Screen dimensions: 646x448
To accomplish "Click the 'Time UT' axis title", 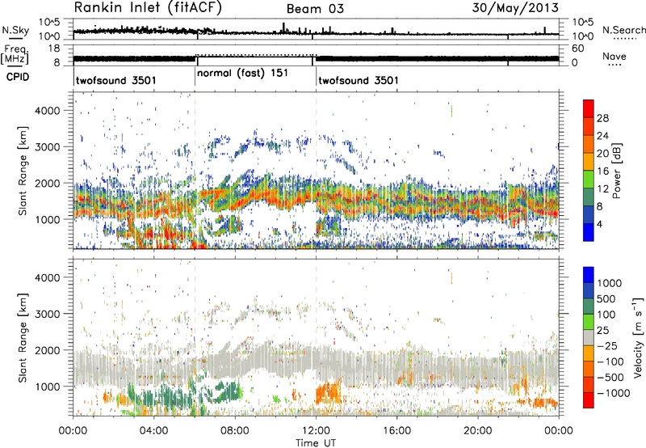I will tap(316, 442).
